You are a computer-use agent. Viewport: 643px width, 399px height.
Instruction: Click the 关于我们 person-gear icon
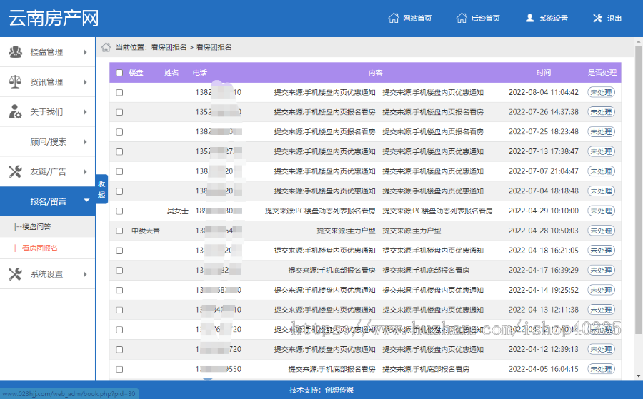click(x=16, y=111)
